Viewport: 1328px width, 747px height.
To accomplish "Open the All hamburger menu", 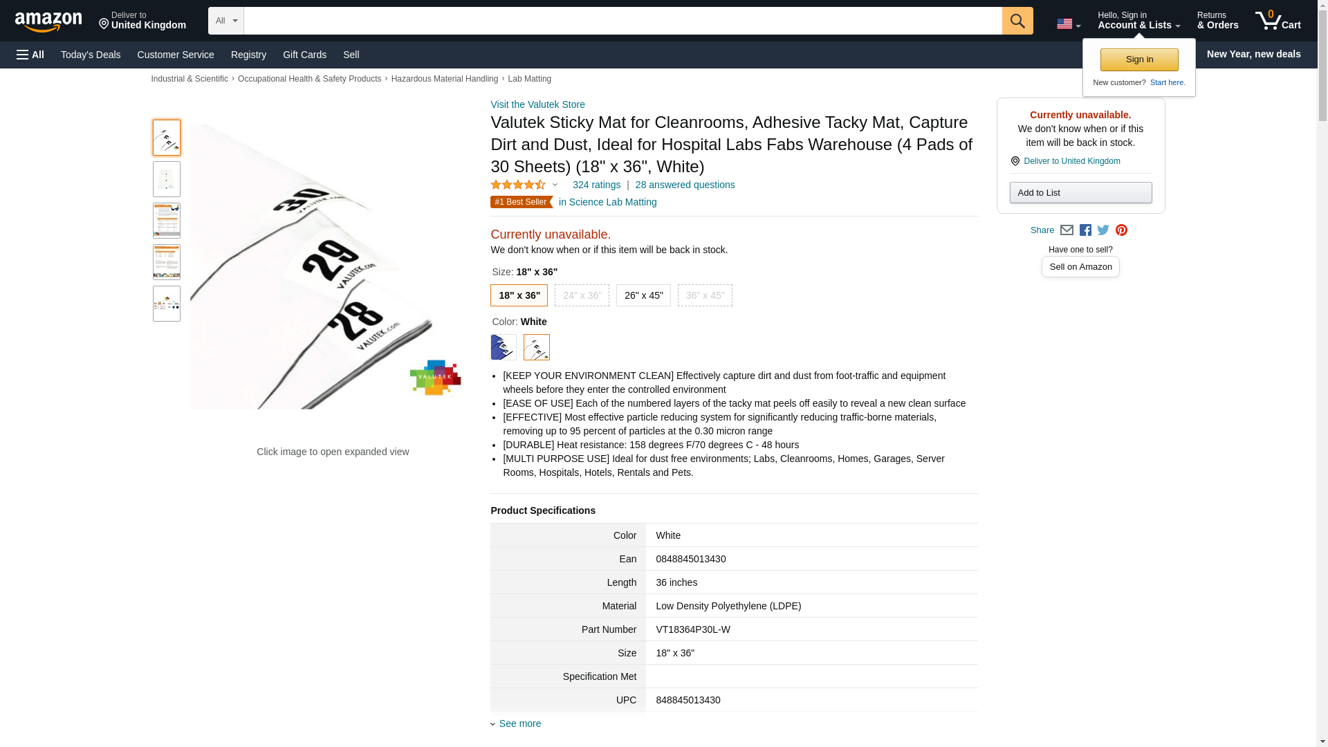I will 30,55.
